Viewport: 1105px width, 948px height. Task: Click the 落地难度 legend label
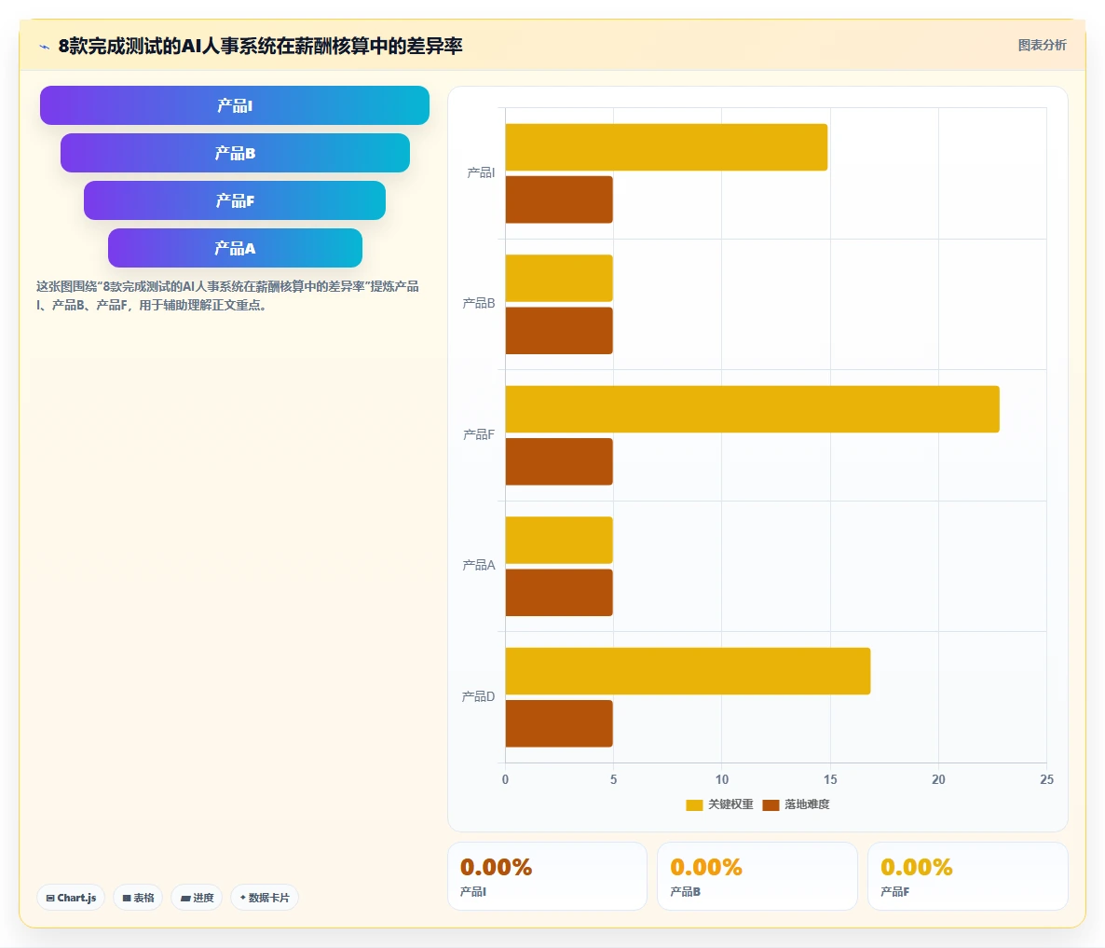[807, 804]
